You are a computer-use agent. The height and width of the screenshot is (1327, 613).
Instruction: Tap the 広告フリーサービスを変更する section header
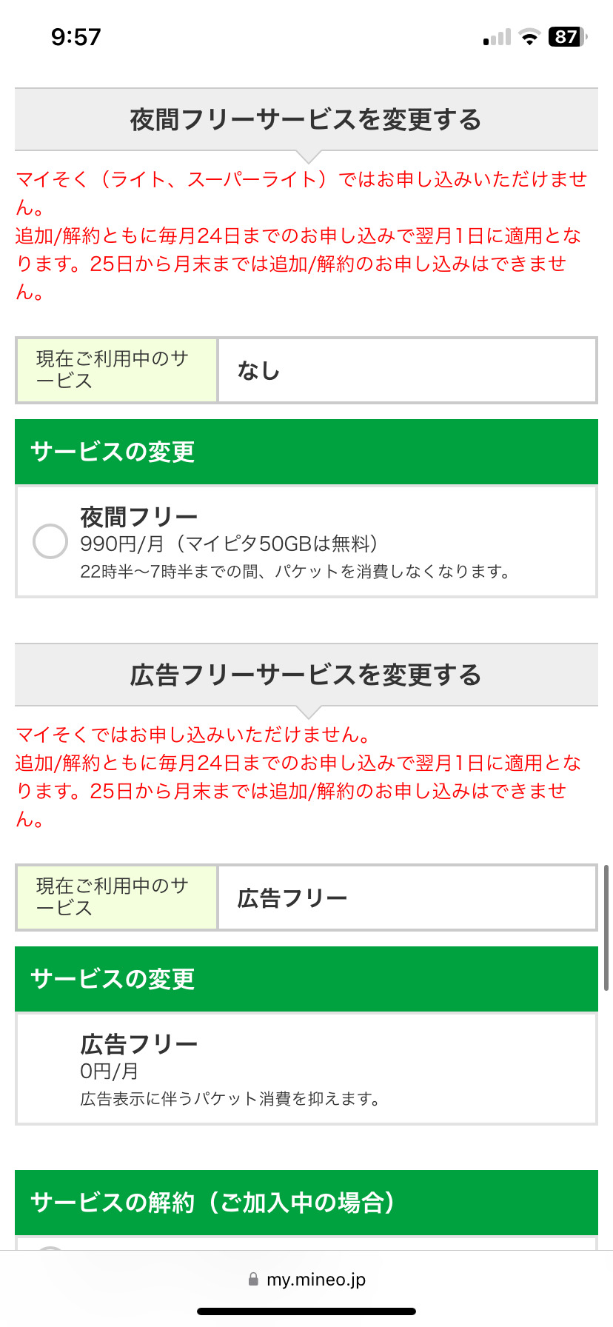(306, 675)
